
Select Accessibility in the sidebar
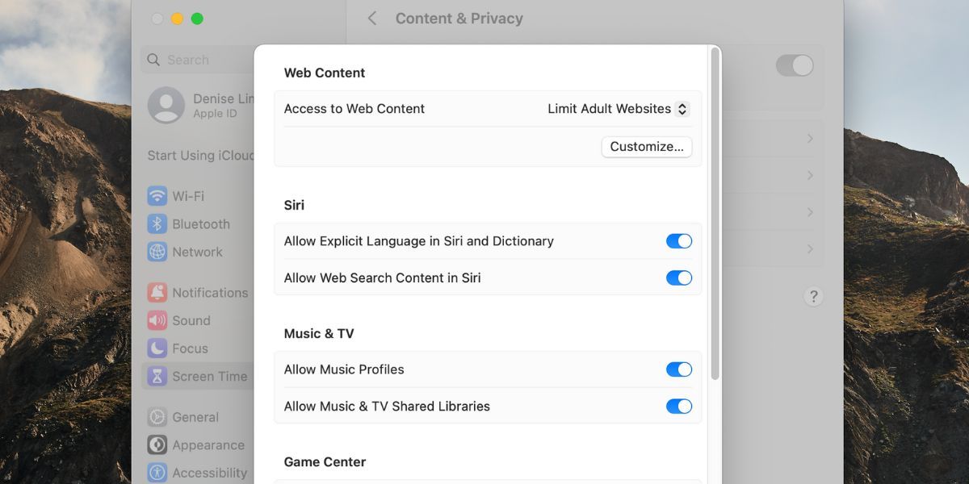(x=209, y=473)
